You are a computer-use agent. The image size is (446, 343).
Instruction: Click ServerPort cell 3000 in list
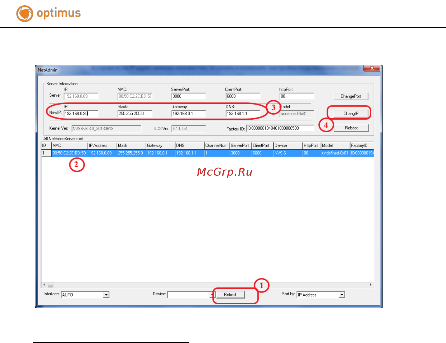click(x=241, y=153)
